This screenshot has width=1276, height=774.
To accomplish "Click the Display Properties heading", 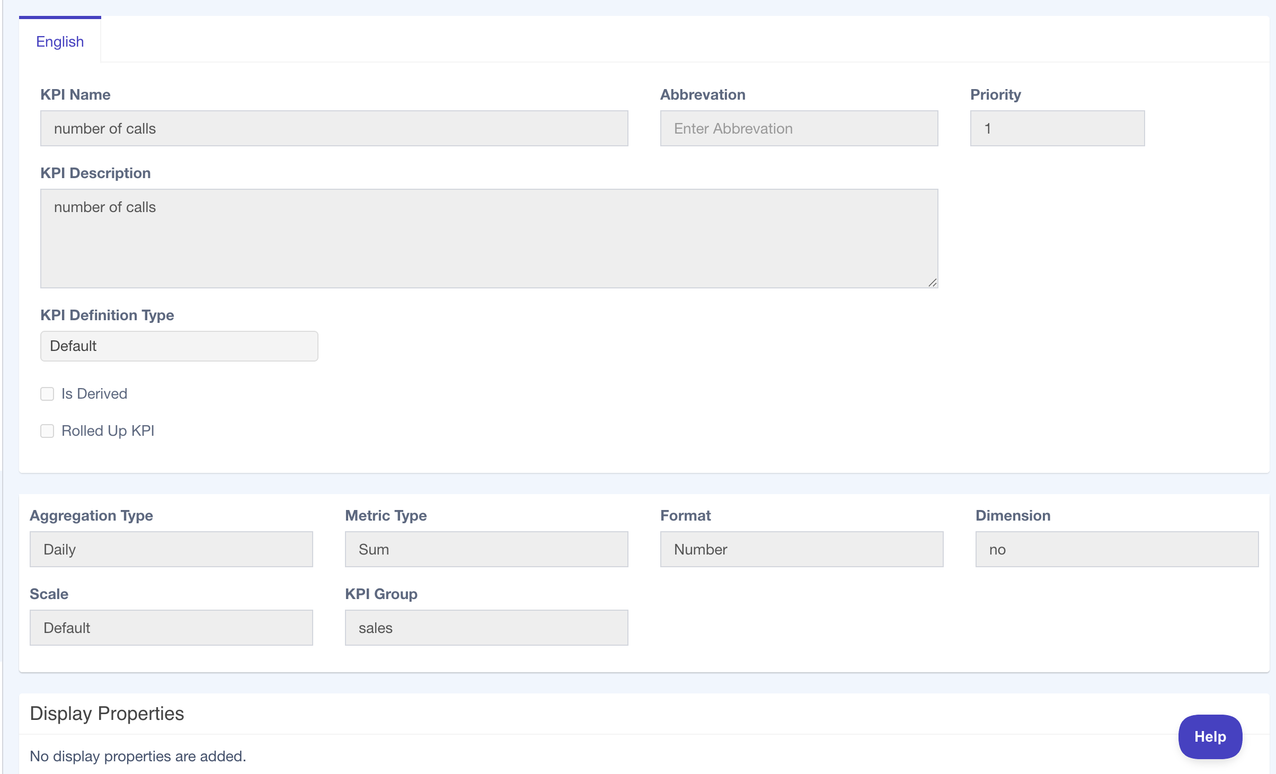I will pyautogui.click(x=107, y=714).
